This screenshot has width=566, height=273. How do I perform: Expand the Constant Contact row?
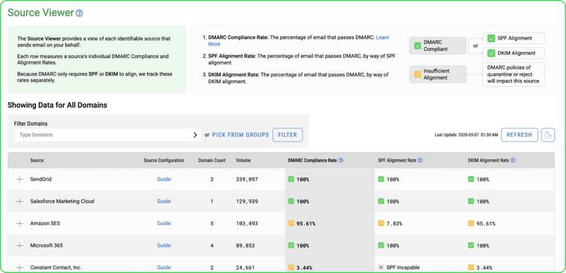(x=20, y=267)
